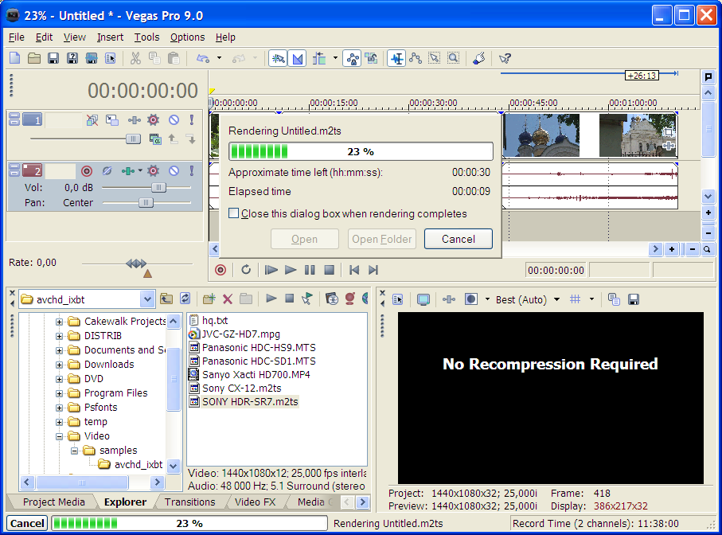Open the avchd_ixbt folder path dropdown

146,299
